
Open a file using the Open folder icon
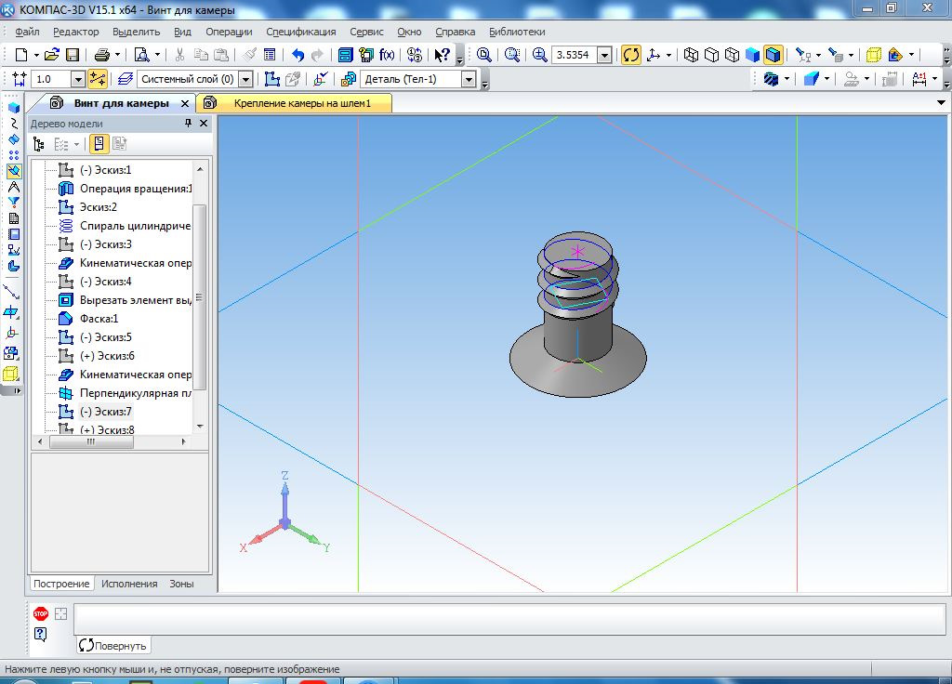(x=52, y=55)
